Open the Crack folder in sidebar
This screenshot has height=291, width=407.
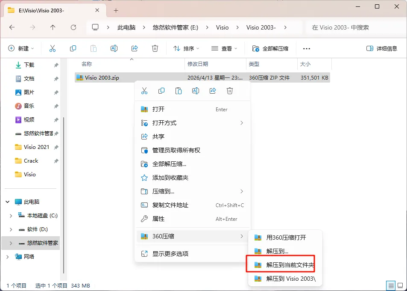[31, 161]
